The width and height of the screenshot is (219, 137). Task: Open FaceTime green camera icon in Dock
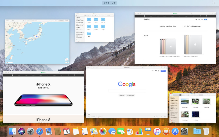click(x=121, y=131)
